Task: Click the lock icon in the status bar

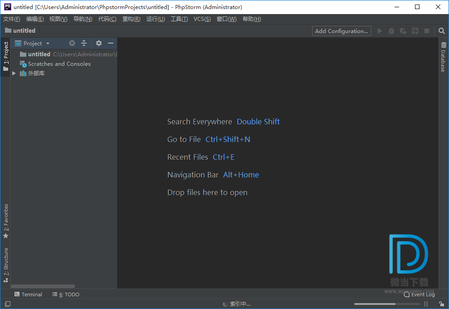Action: (x=442, y=304)
